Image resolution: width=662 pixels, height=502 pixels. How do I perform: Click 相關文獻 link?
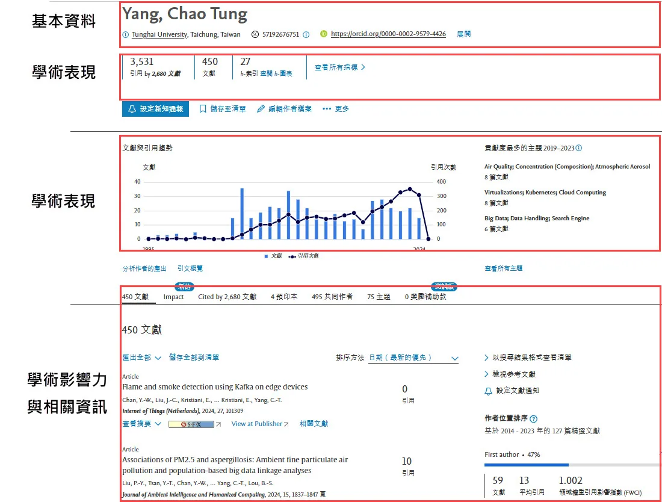tap(314, 424)
